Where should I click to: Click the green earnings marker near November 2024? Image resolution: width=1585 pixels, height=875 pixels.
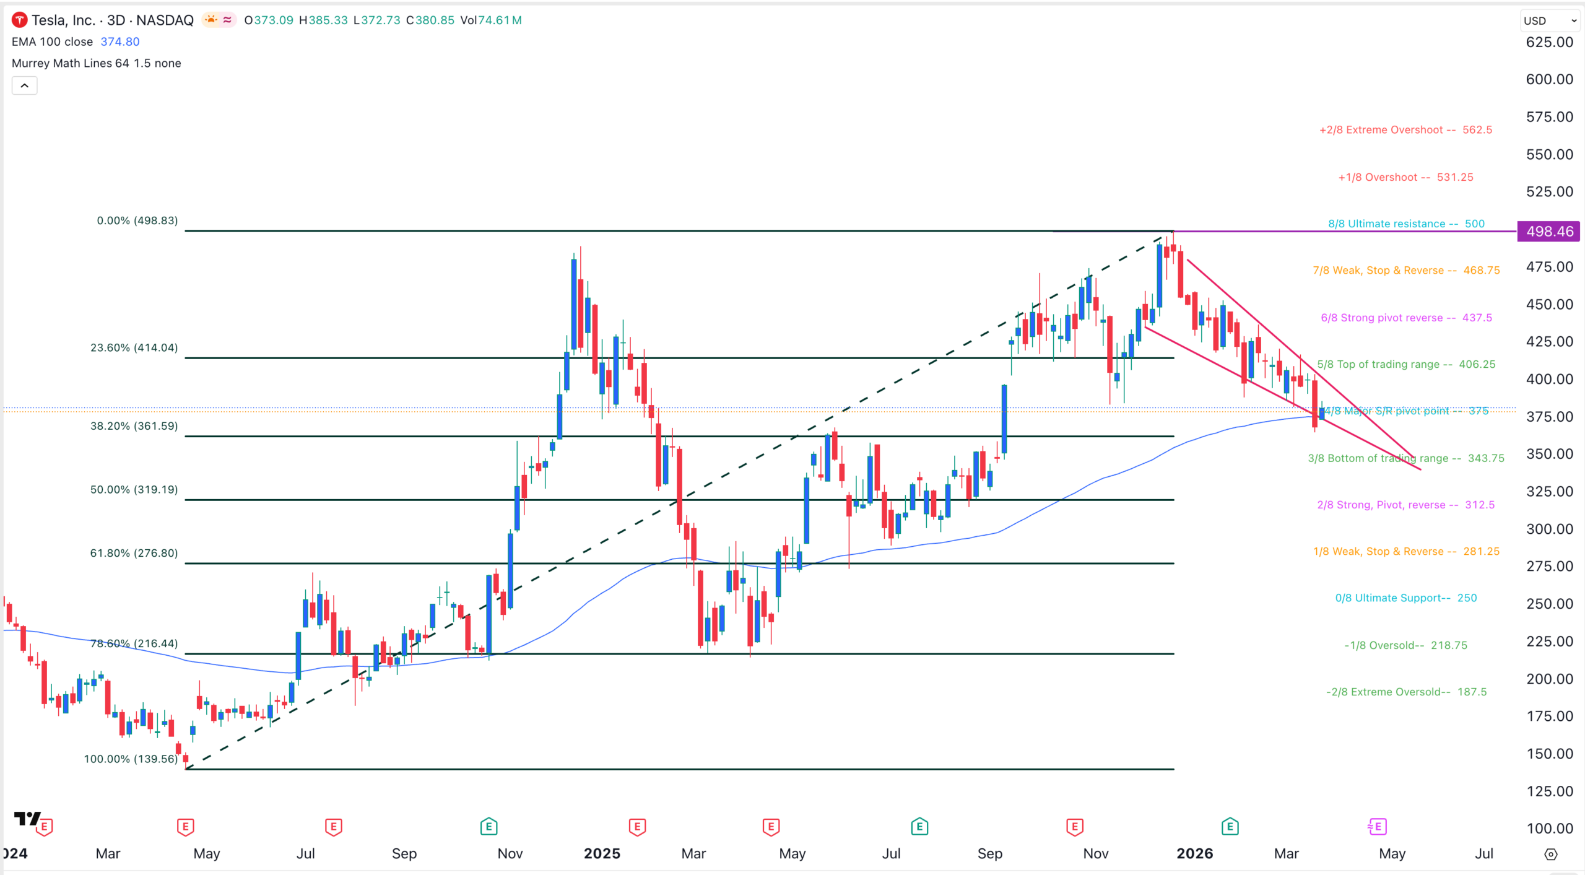point(489,826)
